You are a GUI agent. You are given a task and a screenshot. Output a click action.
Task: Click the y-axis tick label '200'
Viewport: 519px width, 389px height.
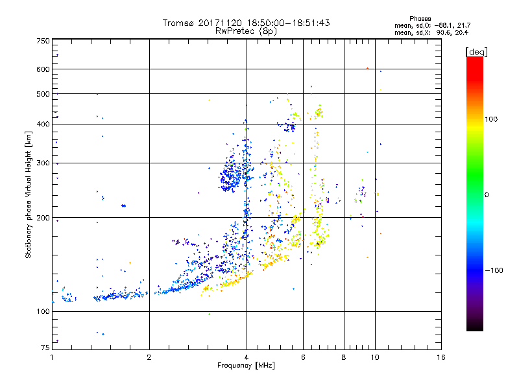(x=43, y=218)
